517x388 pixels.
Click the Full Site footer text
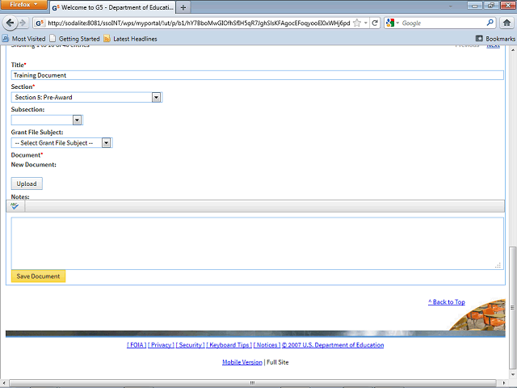(x=278, y=362)
